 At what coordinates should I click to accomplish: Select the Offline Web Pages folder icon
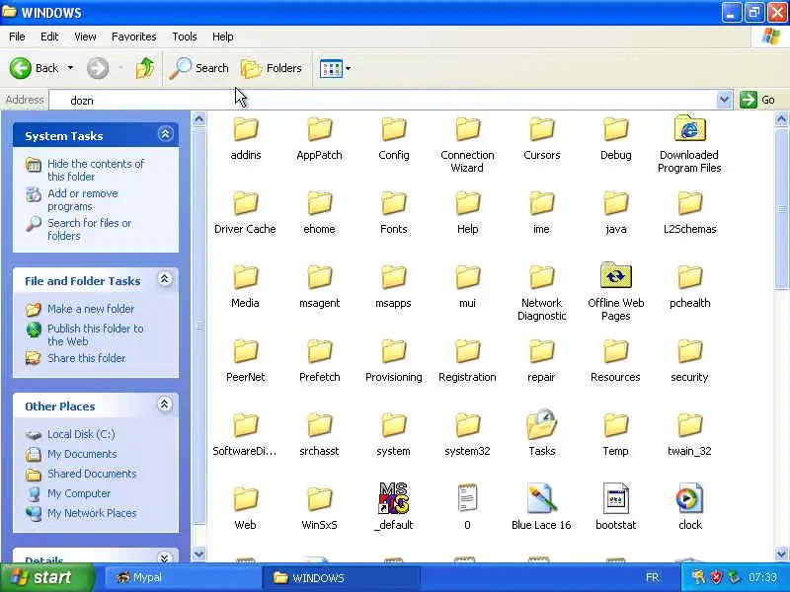[x=615, y=275]
